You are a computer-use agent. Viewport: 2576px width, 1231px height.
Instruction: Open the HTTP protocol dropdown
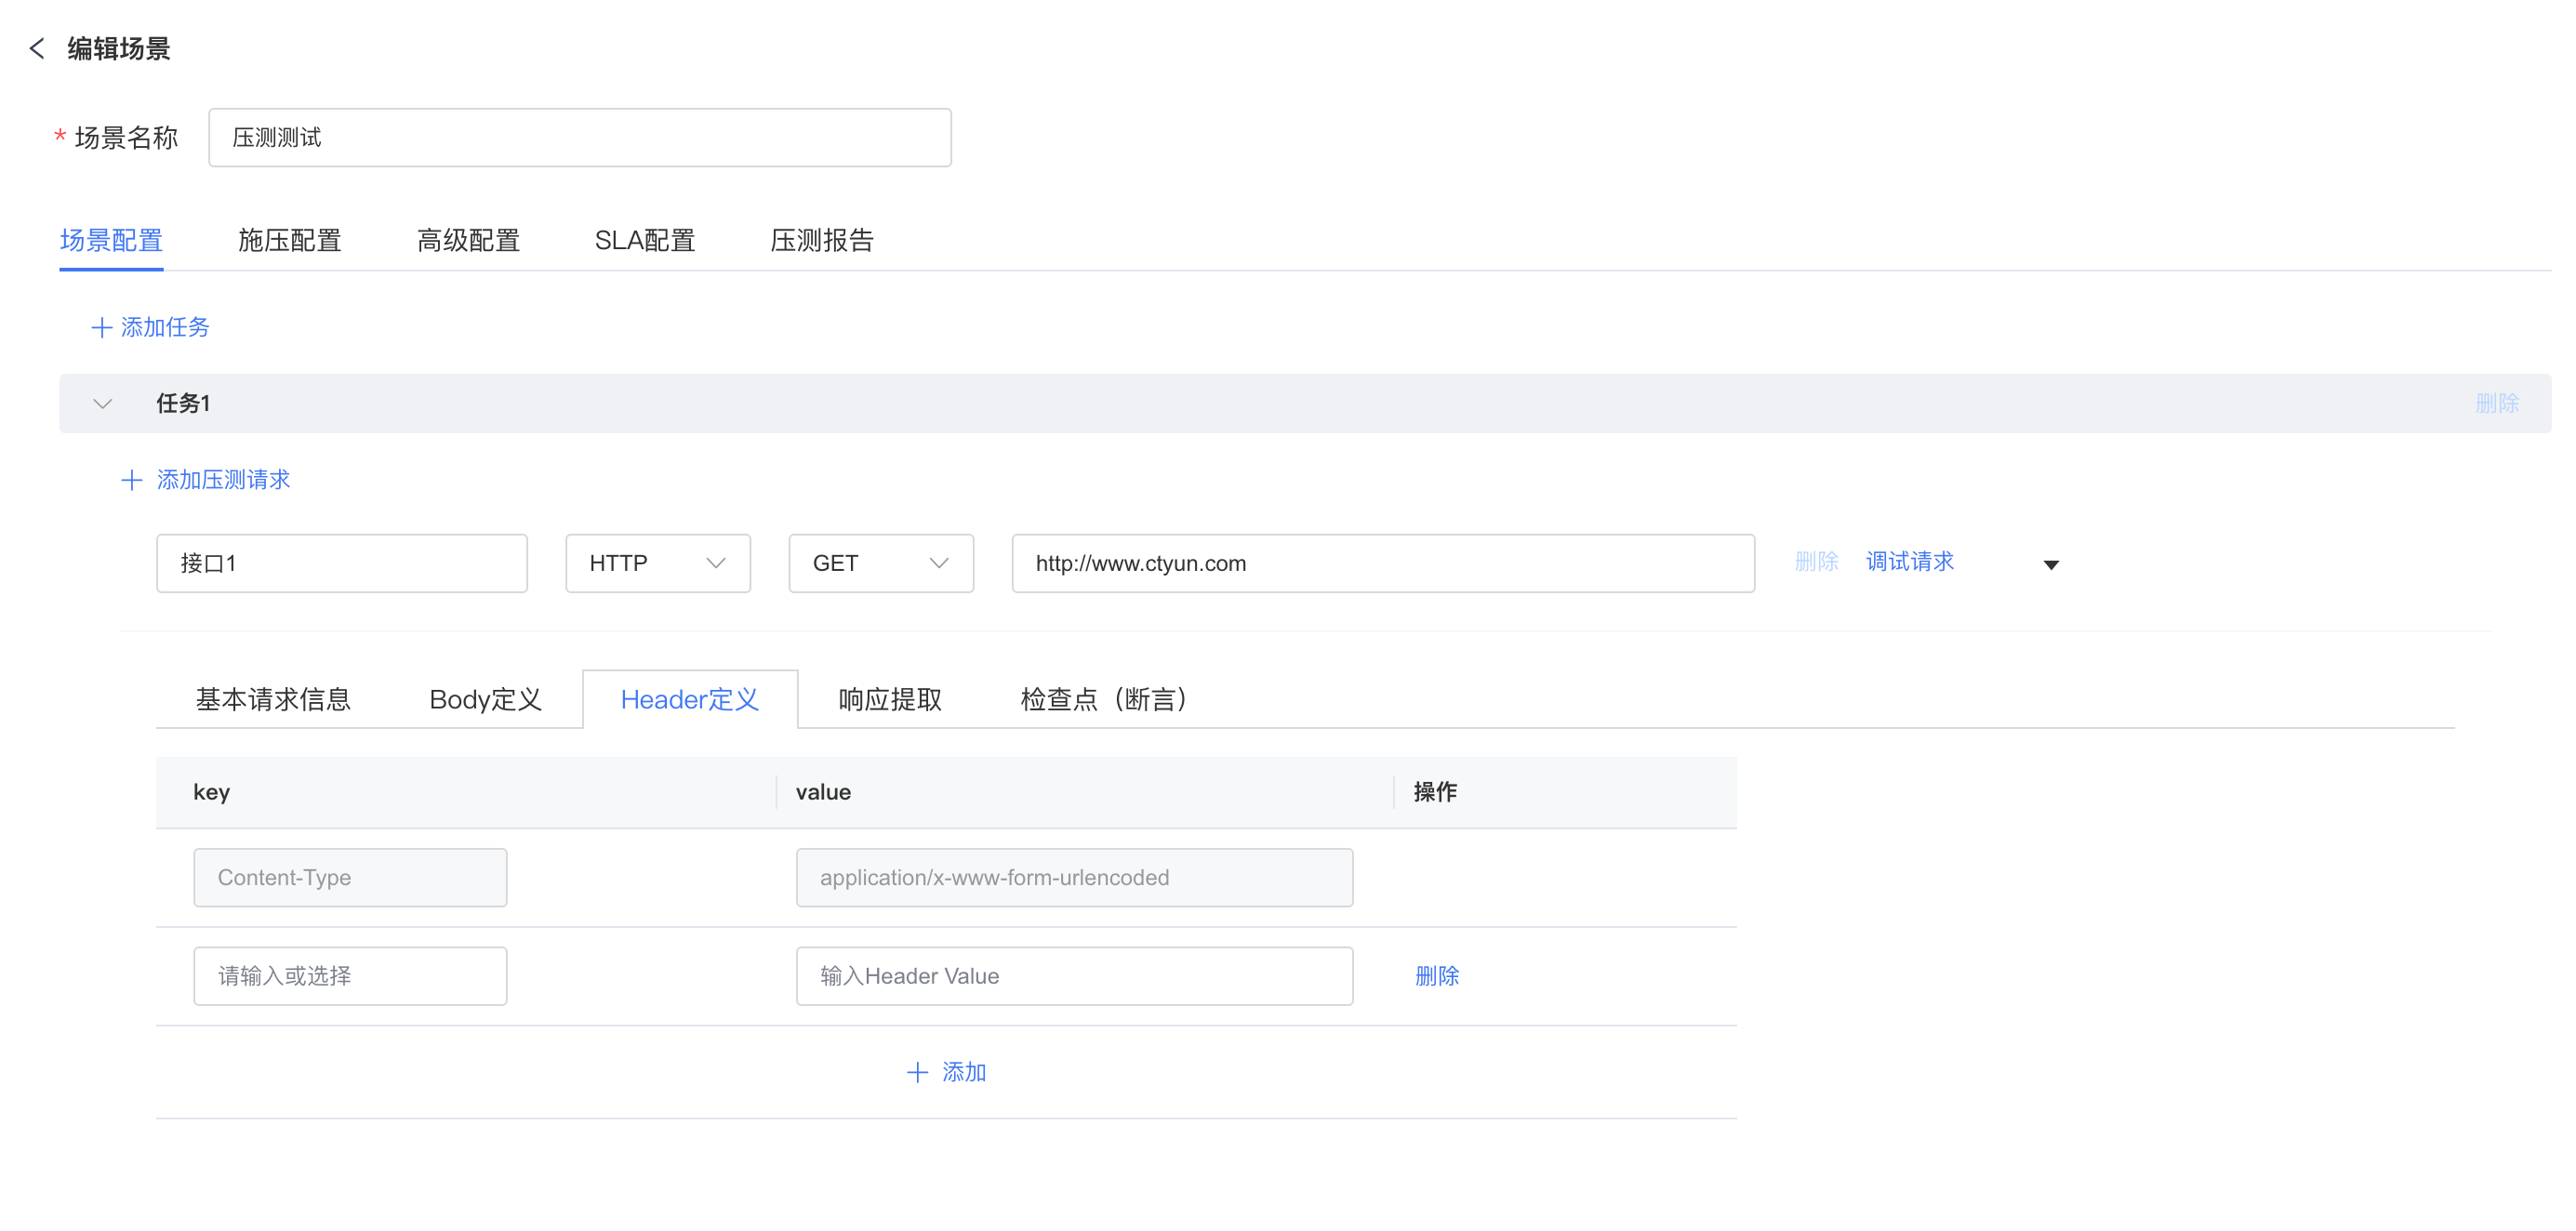(657, 563)
